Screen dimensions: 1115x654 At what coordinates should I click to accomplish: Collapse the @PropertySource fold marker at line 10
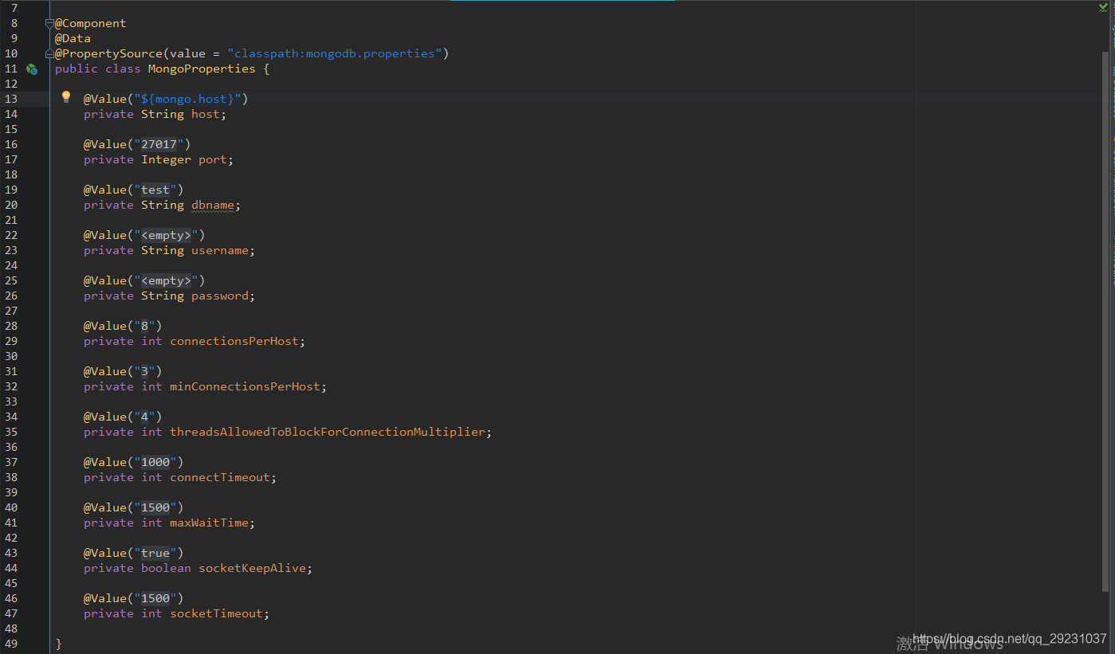49,53
